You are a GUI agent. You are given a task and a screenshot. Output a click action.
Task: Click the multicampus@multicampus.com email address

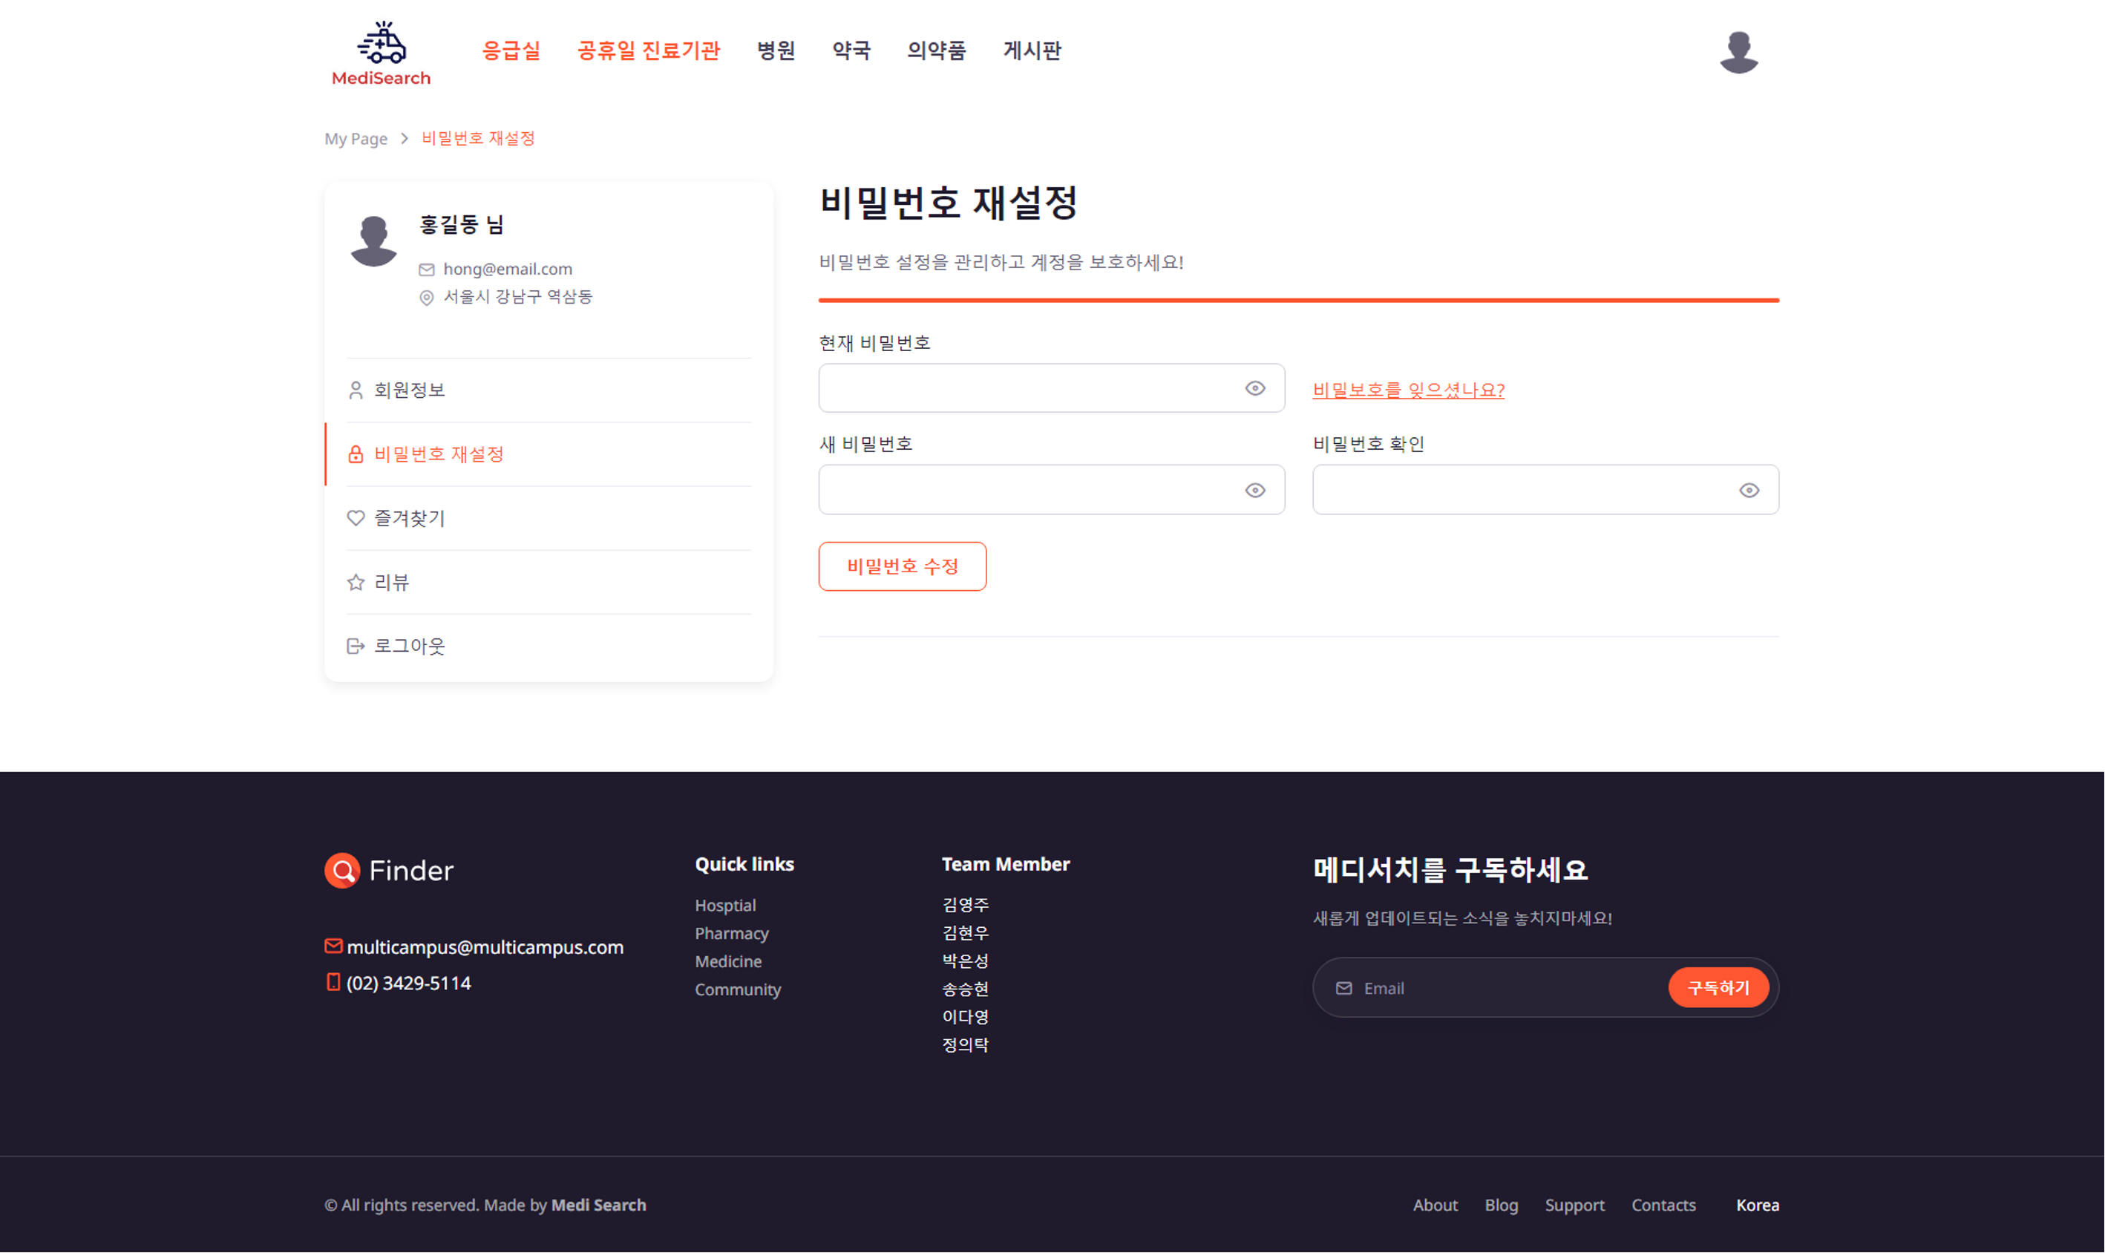click(485, 947)
